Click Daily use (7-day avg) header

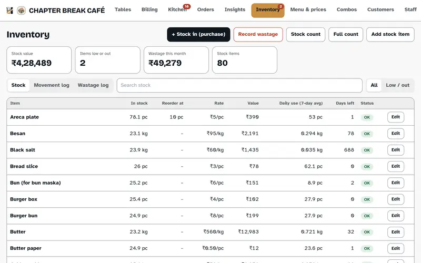(x=300, y=103)
